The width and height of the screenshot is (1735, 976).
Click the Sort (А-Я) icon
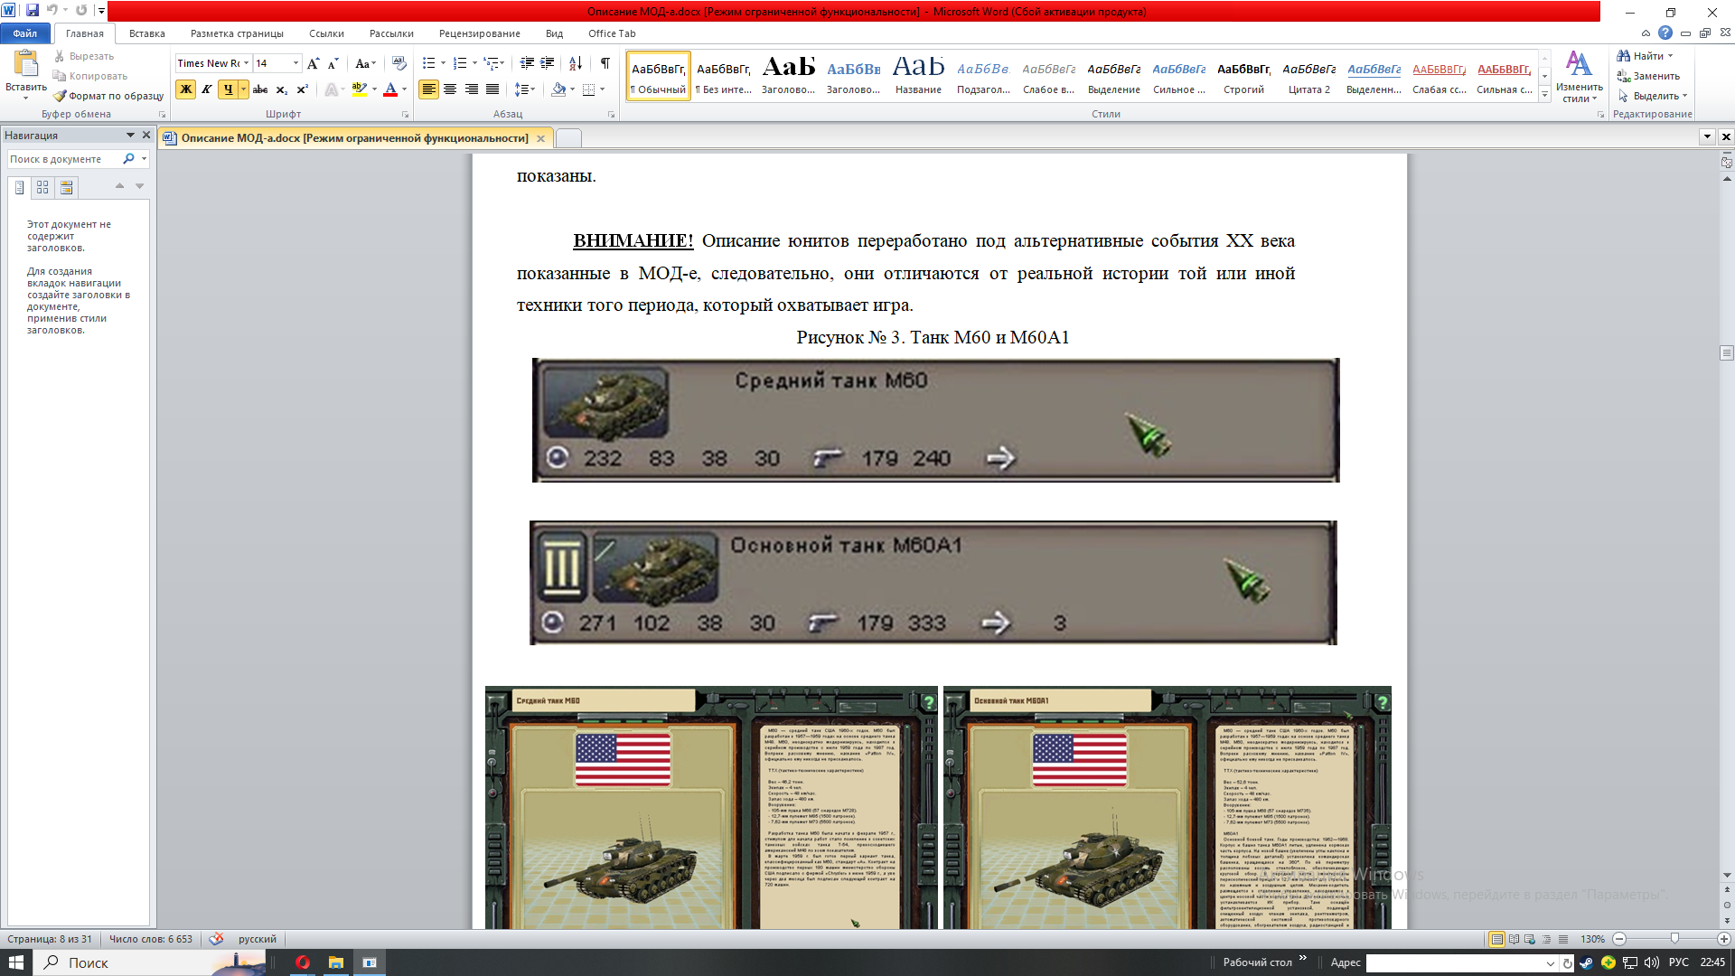pyautogui.click(x=576, y=63)
